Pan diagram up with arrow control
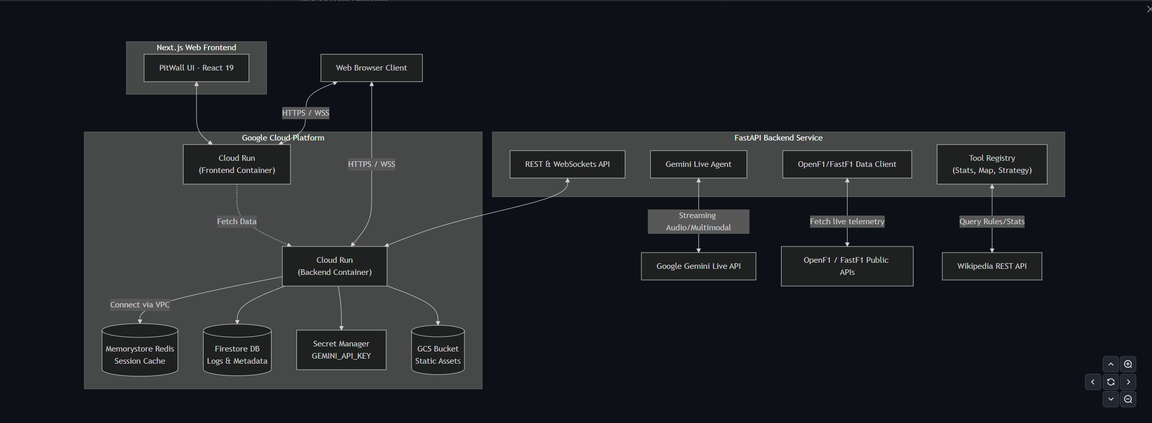Viewport: 1152px width, 423px height. pyautogui.click(x=1110, y=364)
